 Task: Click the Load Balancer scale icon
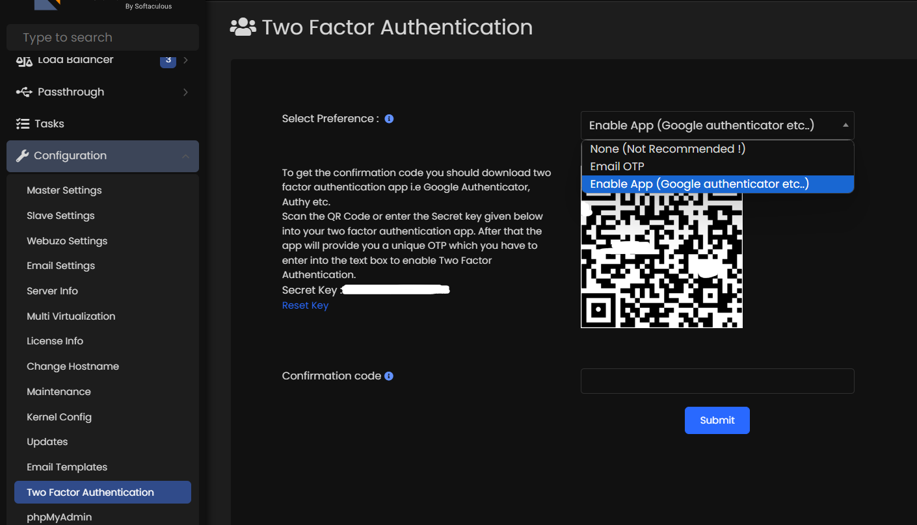24,60
